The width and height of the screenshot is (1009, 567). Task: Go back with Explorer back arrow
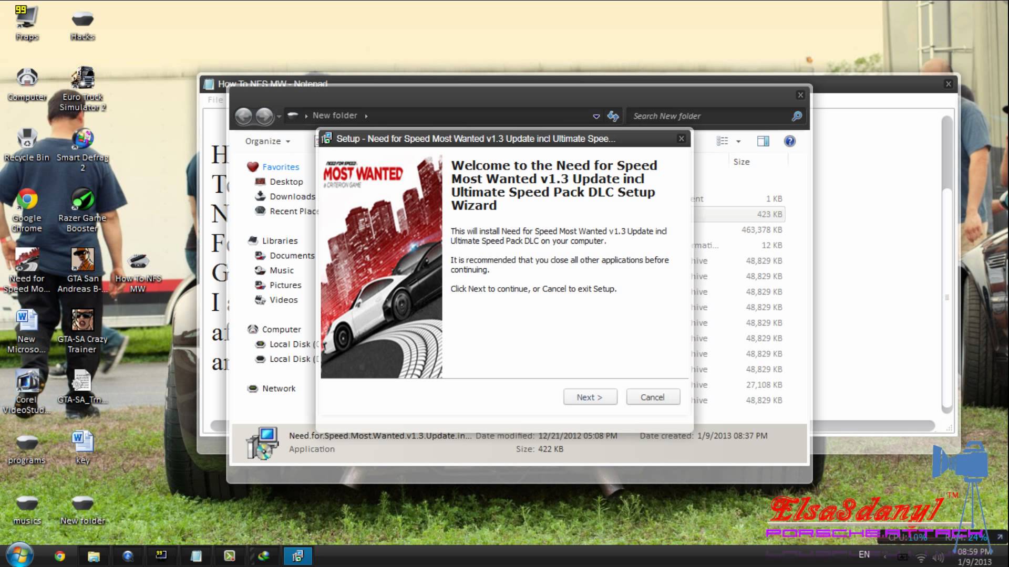click(x=244, y=116)
